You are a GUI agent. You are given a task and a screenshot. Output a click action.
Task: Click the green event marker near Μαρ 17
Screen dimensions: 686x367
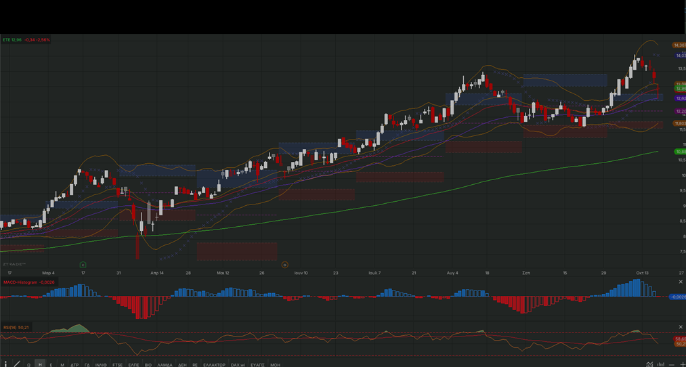pos(83,264)
